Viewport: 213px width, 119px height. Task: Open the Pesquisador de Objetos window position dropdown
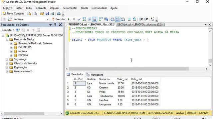click(50, 25)
